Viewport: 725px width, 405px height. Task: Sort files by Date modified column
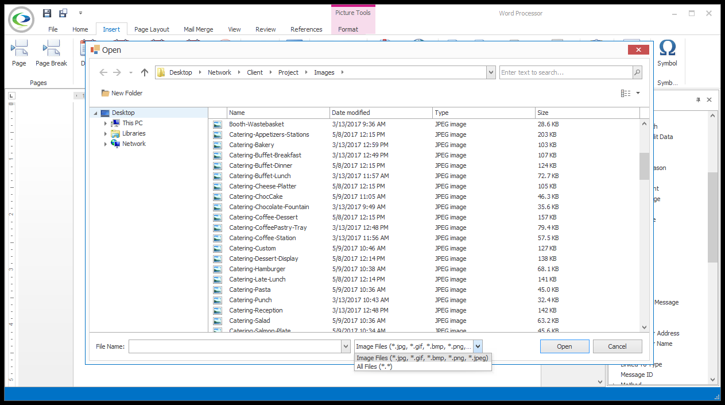[x=381, y=113]
